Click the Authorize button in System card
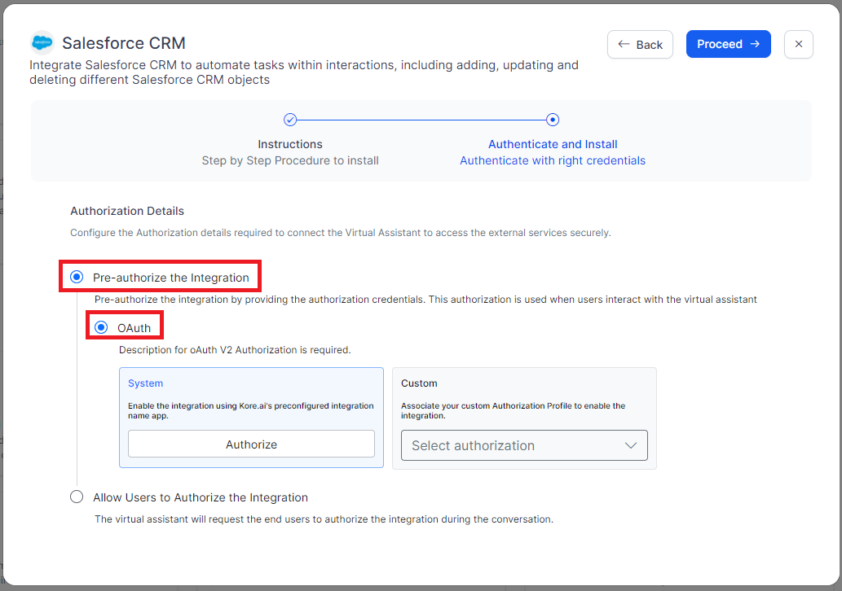 pyautogui.click(x=251, y=444)
